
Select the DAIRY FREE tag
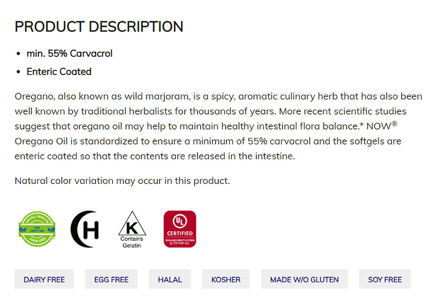pyautogui.click(x=44, y=279)
